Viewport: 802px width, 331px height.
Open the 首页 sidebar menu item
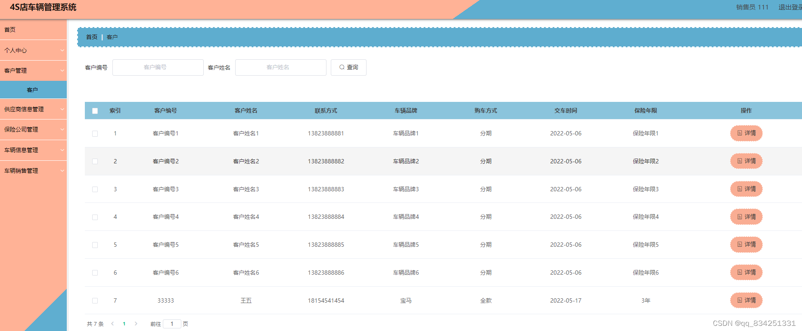point(33,30)
